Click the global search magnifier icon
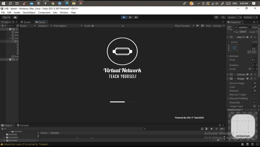Screen dimensions: 260x147 [x=223, y=17]
